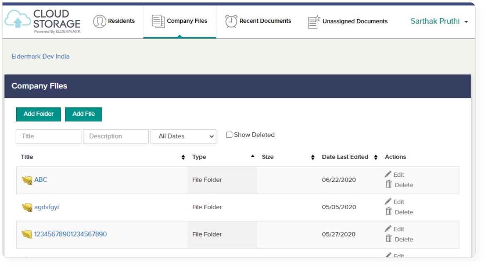Click the trash icon in the agdsfgyi row
The height and width of the screenshot is (268, 486).
[x=389, y=211]
